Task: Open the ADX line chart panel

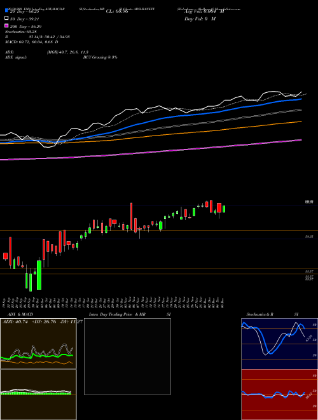Action: pyautogui.click(x=38, y=344)
